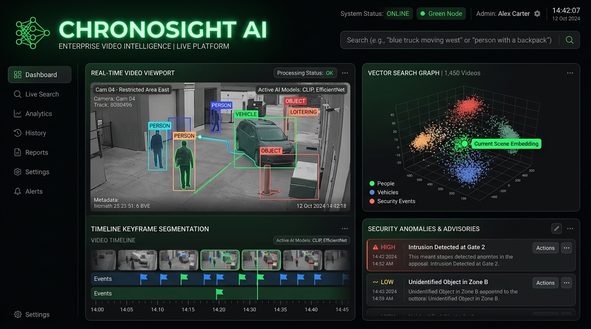Viewport: 591px width, 329px height.
Task: Click Actions button for Intrusion Detected alert
Action: [x=545, y=248]
